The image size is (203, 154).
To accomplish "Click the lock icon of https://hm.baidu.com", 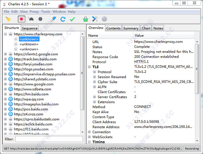I will (10, 94).
